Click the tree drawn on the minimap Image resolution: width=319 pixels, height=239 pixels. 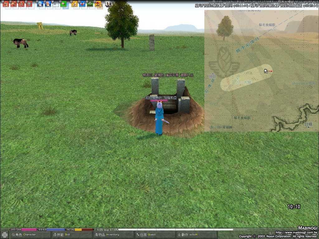(225, 28)
